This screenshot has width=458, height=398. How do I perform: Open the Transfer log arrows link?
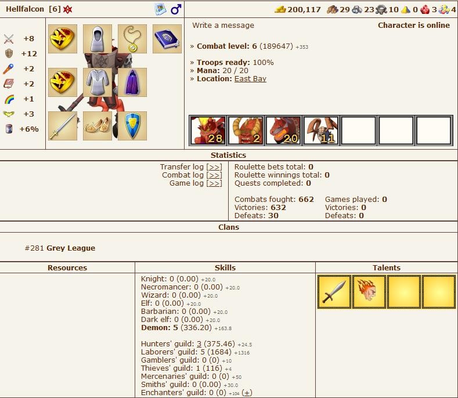coord(214,167)
